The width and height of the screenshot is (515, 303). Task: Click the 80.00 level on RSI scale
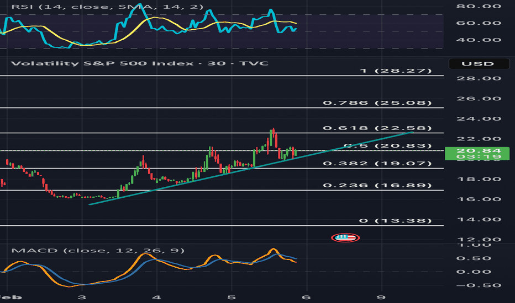[477, 7]
